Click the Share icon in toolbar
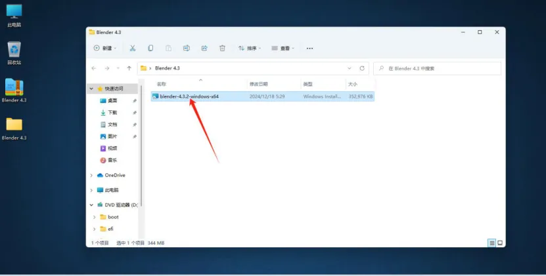Viewport: 546px width, 276px height. [204, 49]
